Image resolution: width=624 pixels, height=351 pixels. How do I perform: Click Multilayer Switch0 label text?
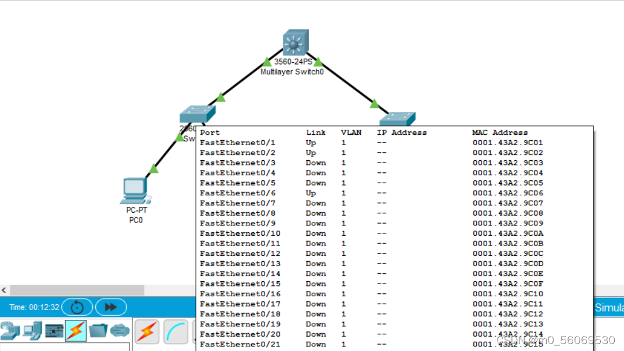(x=292, y=72)
